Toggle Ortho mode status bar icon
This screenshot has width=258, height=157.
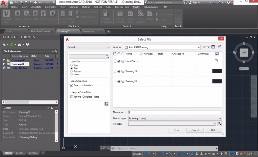coord(158,154)
